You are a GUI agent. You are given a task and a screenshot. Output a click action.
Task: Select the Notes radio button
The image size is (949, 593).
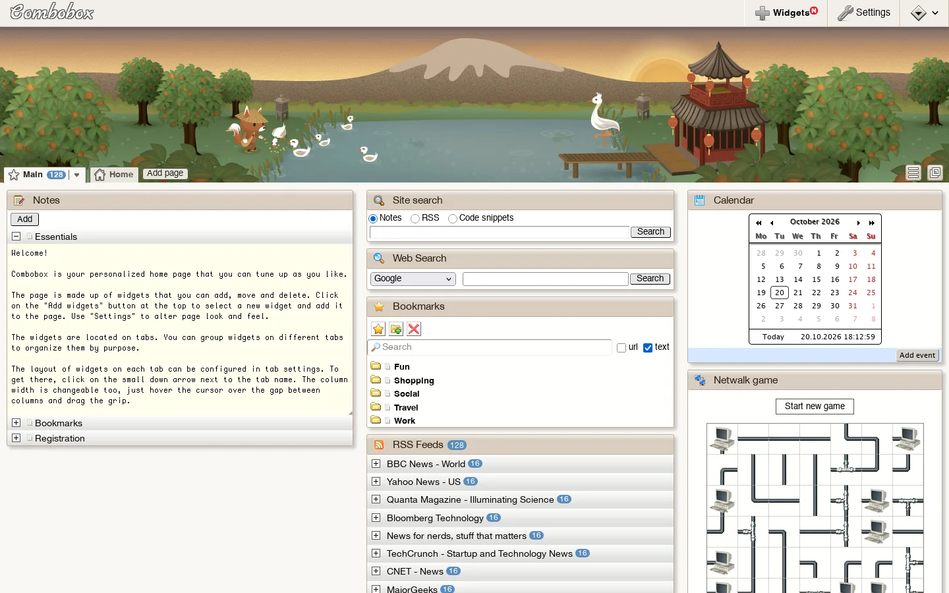coord(373,219)
